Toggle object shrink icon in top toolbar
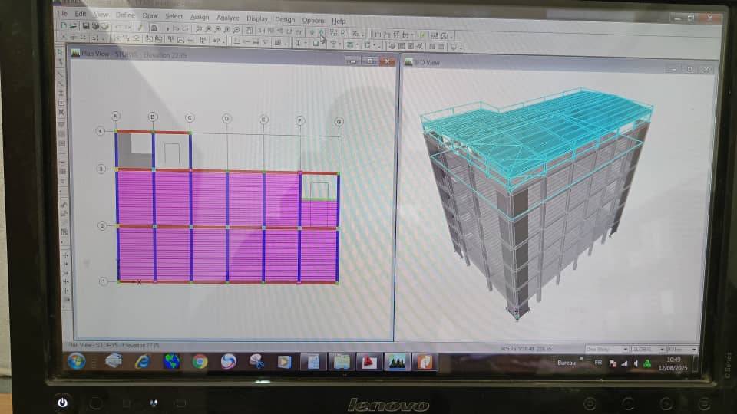Viewport: 737px width, 414px height. tap(333, 32)
